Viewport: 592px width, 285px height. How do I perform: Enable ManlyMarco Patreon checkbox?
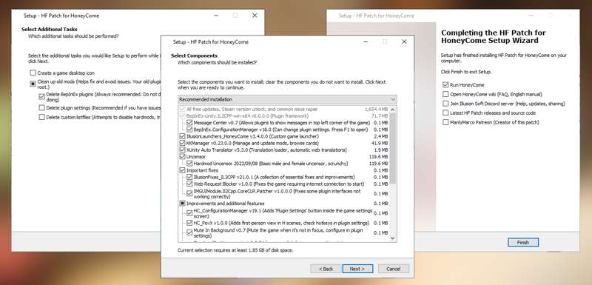click(445, 122)
